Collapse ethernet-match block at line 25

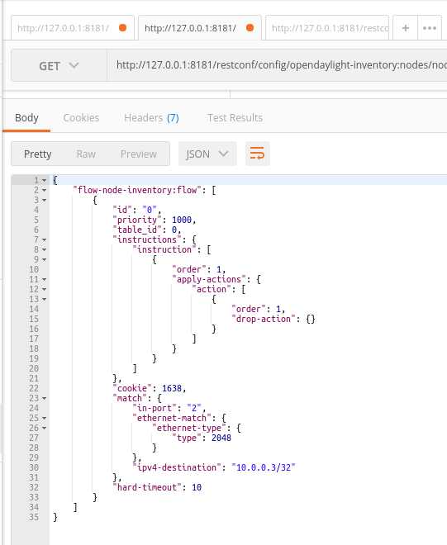tap(44, 418)
